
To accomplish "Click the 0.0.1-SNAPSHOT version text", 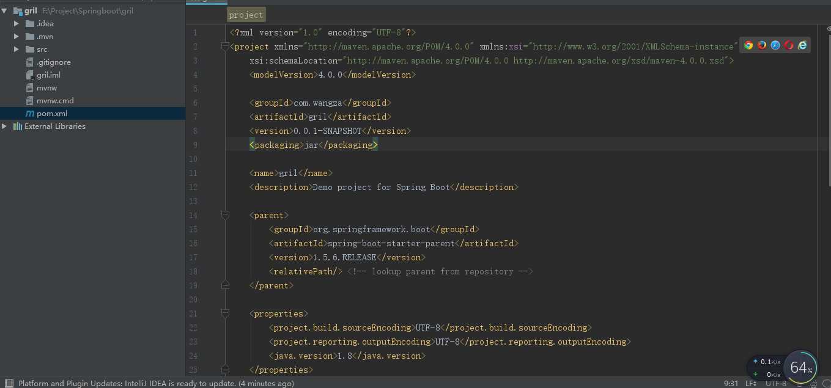I will click(328, 131).
